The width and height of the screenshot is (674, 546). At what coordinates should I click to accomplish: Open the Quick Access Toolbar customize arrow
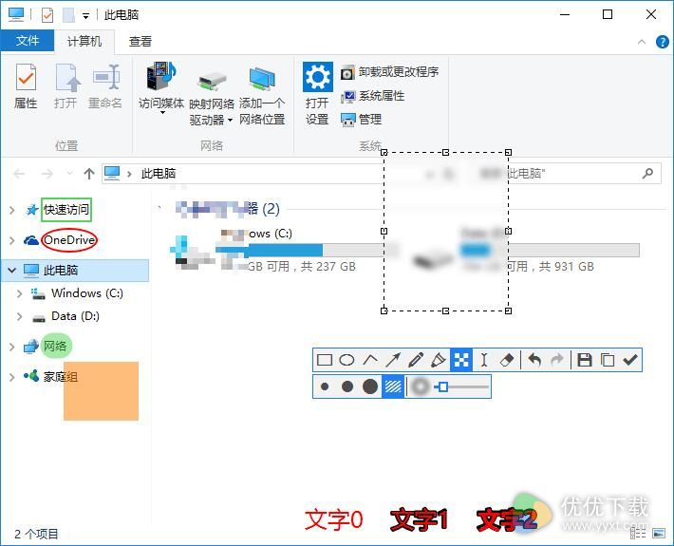[86, 16]
